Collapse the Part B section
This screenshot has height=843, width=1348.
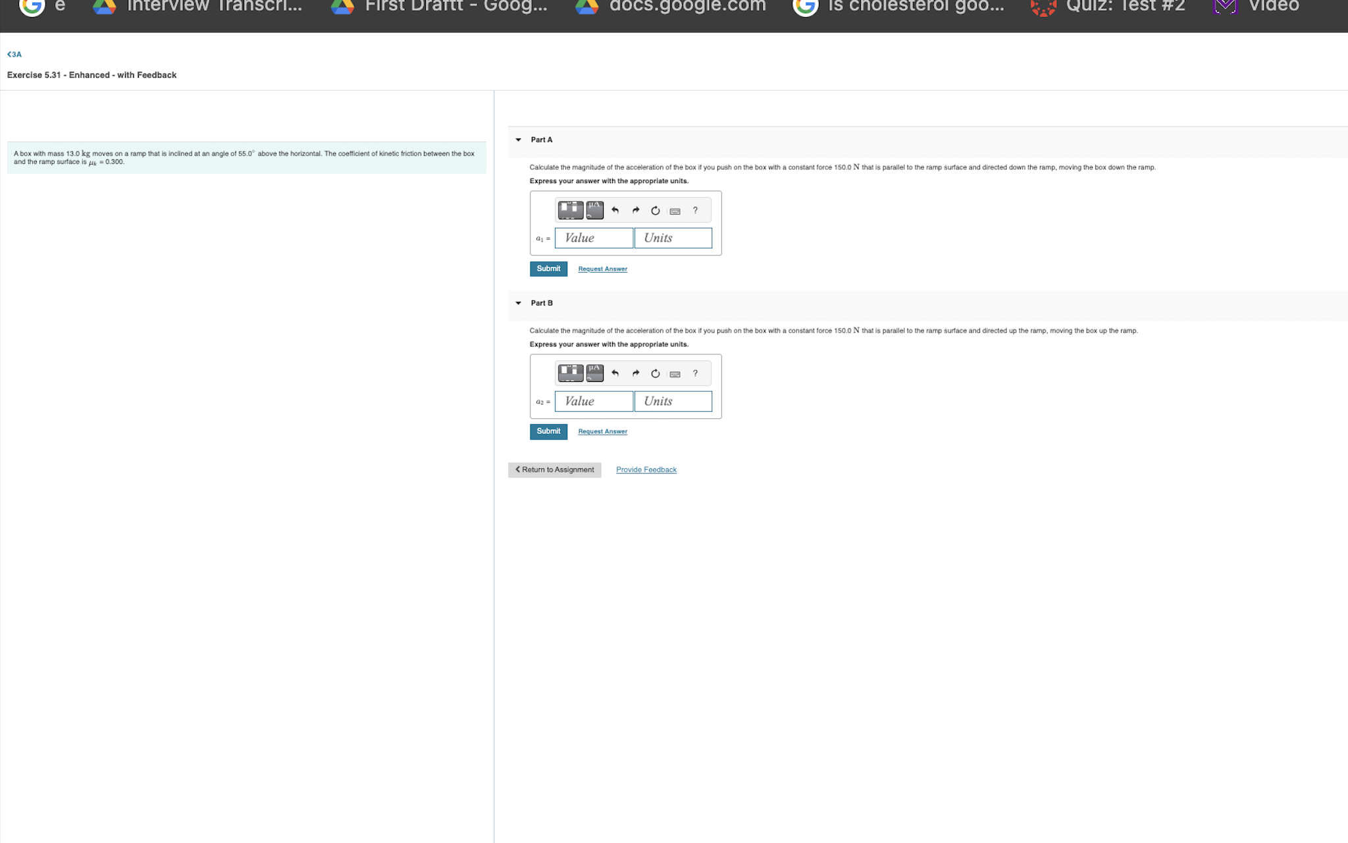[x=518, y=303]
